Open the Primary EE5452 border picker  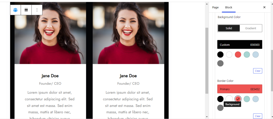tap(240, 89)
